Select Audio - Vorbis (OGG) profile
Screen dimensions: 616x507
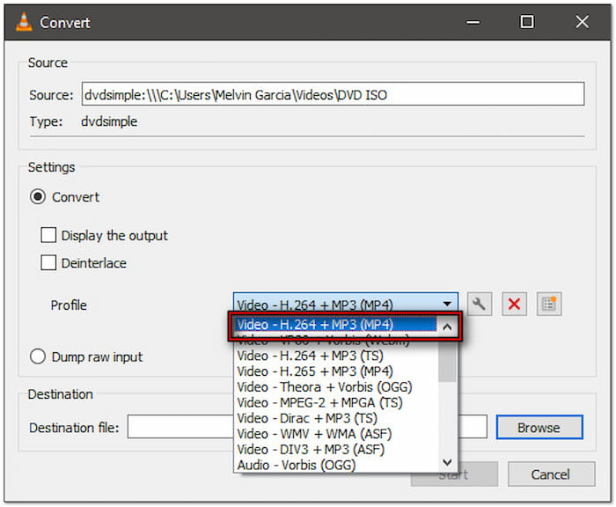click(x=296, y=465)
